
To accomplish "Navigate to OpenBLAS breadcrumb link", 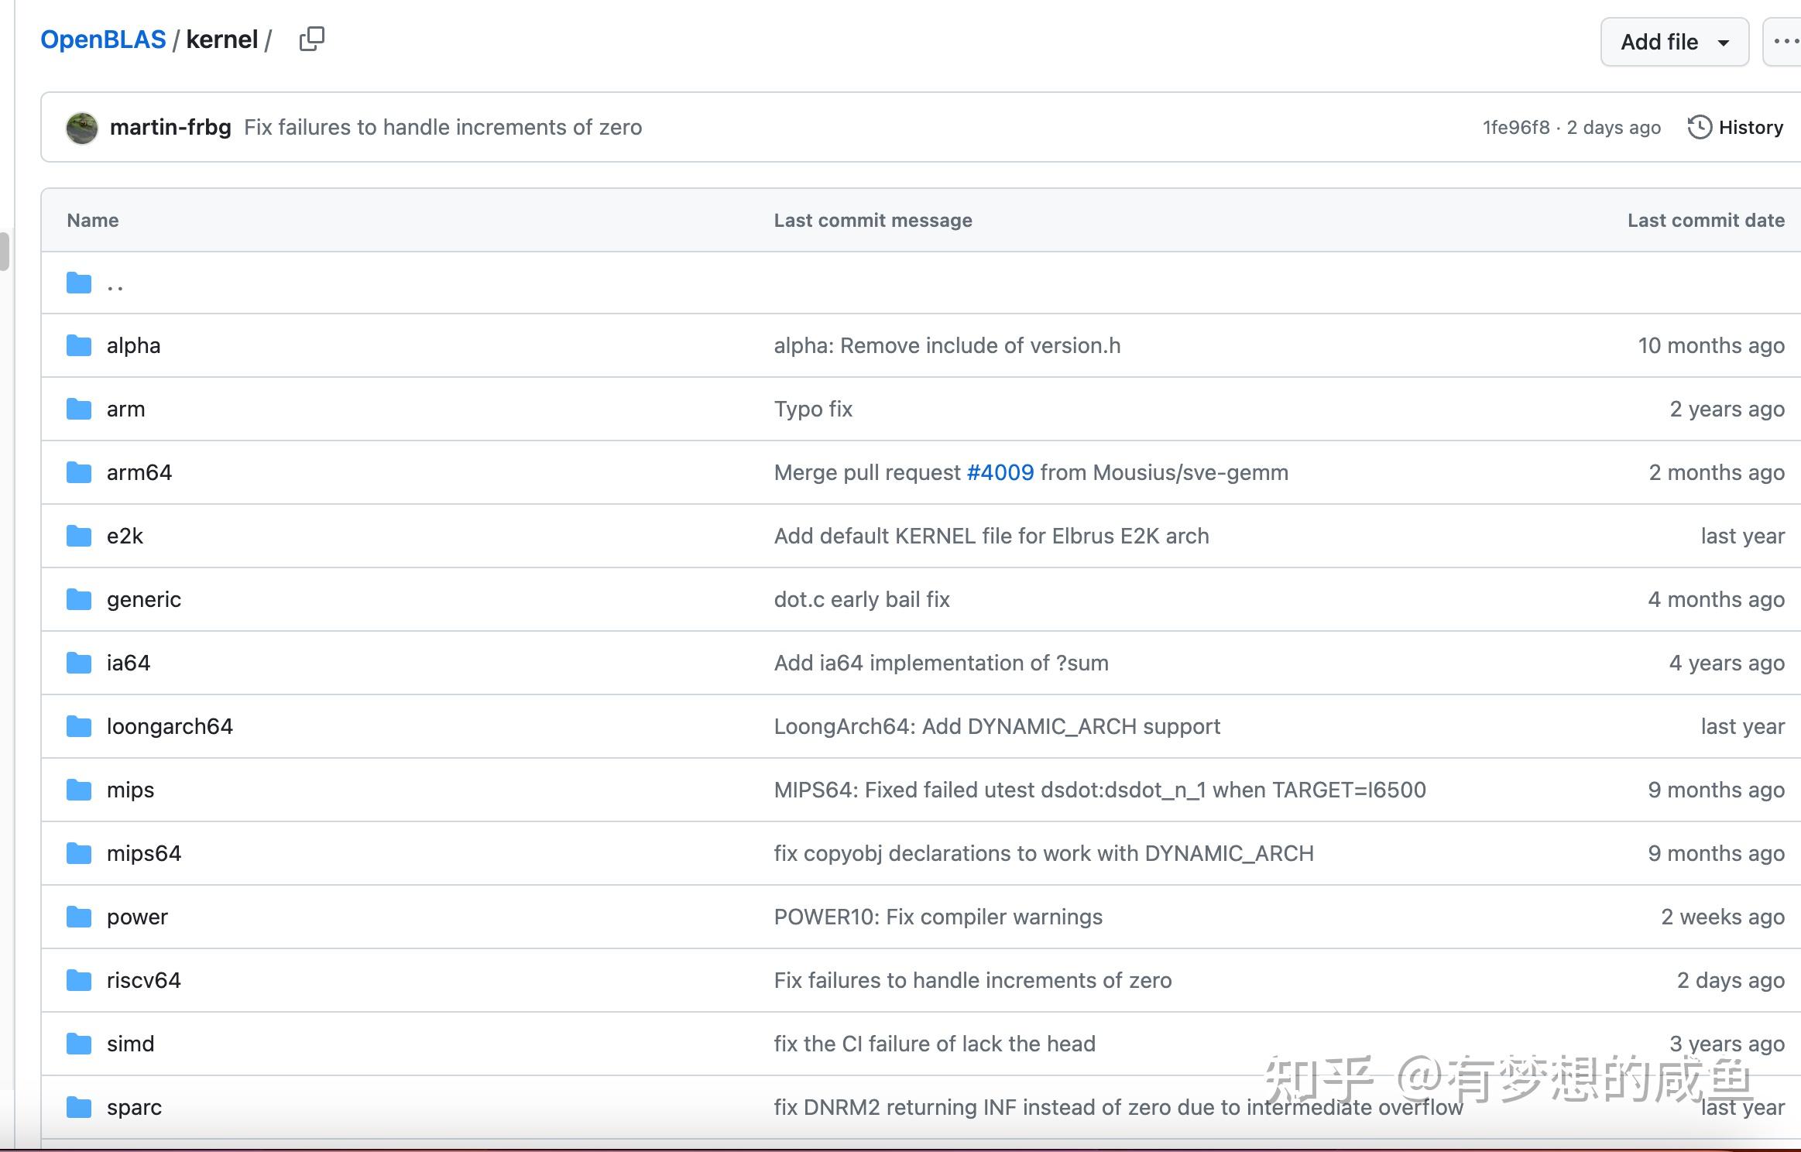I will point(103,39).
